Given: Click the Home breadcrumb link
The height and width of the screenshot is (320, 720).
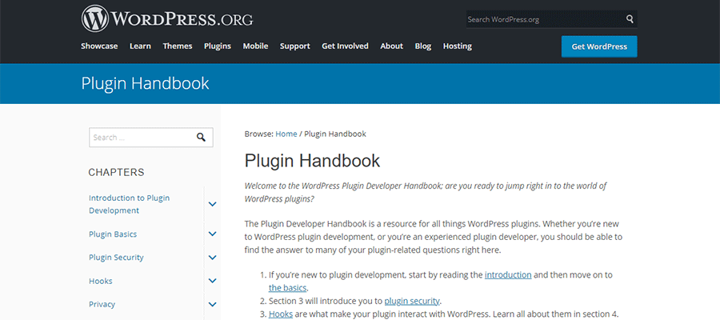Looking at the screenshot, I should pyautogui.click(x=286, y=134).
